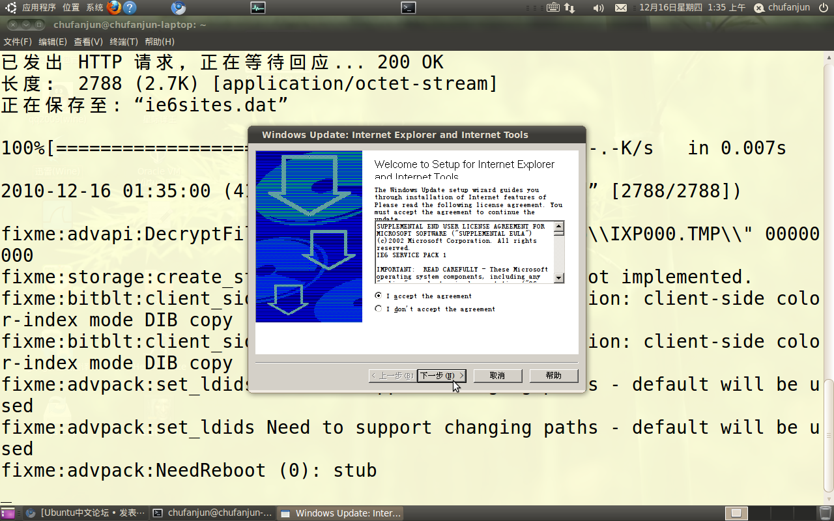The height and width of the screenshot is (521, 834).
Task: Click the terminal line 'fixme:advpack:NeedReboot (0): stub'
Action: coord(189,470)
